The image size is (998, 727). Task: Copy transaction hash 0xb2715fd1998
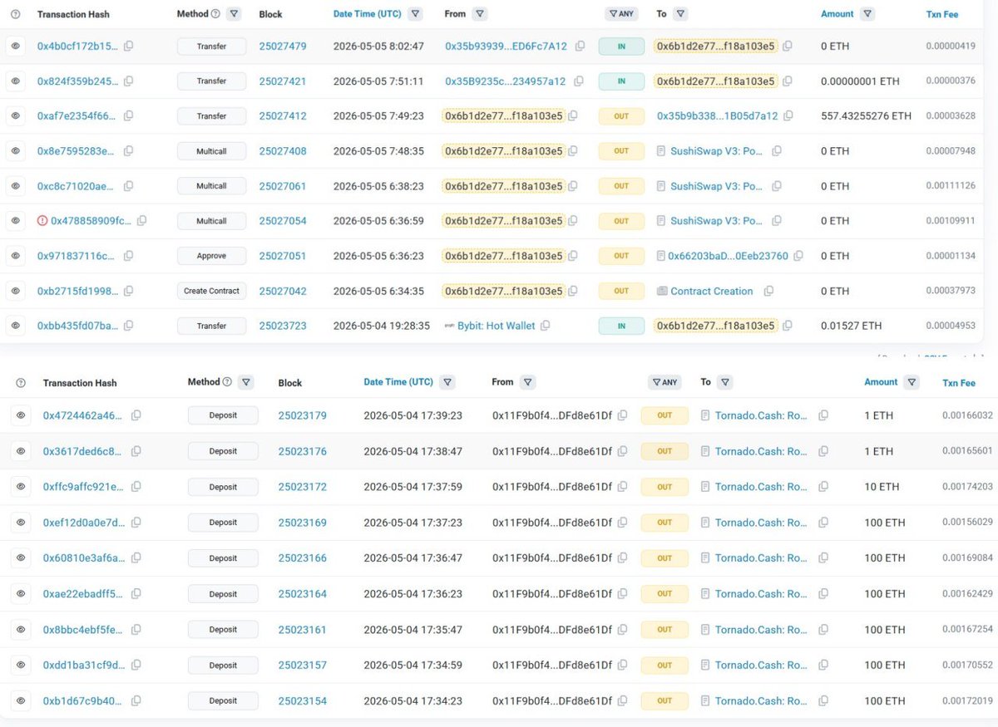(x=128, y=291)
